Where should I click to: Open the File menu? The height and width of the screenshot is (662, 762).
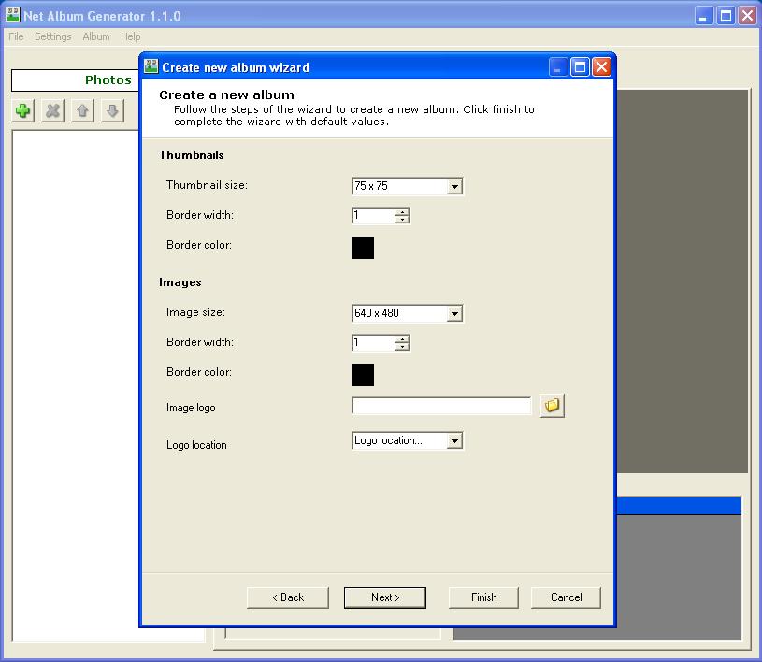point(16,36)
